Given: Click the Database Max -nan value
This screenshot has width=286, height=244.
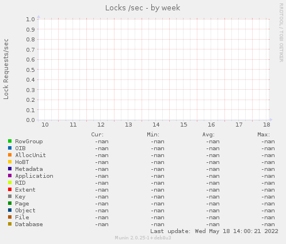Looking at the screenshot, I should 268,224.
